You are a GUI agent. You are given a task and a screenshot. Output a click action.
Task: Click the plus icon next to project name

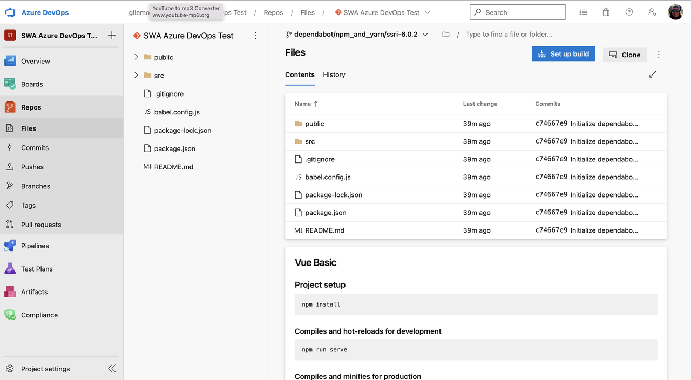tap(112, 36)
